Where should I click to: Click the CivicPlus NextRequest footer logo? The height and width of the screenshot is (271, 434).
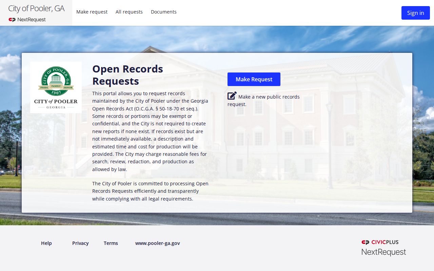pos(383,248)
